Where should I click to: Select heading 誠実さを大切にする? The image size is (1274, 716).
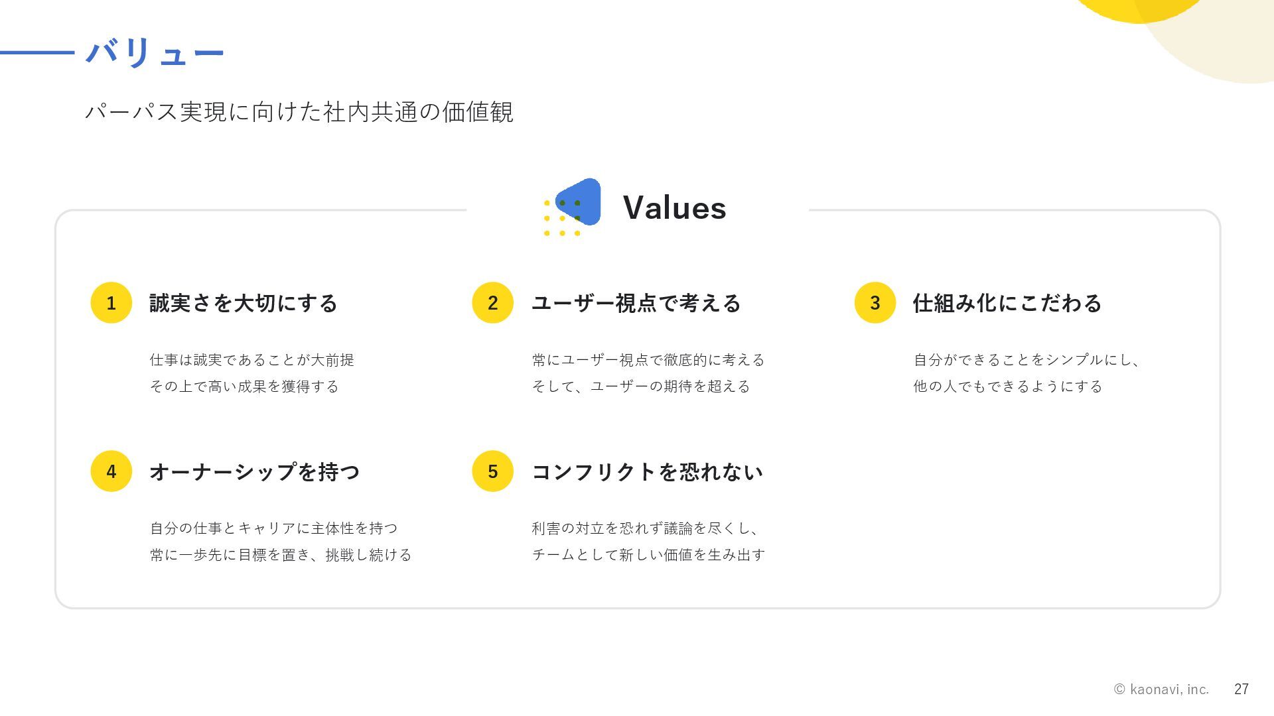pyautogui.click(x=244, y=303)
